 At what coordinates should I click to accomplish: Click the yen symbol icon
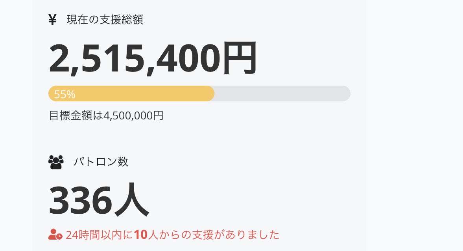point(52,20)
